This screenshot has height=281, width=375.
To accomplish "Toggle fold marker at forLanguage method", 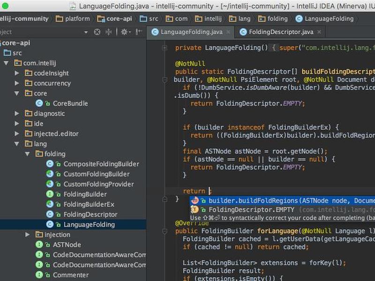I will click(165, 231).
